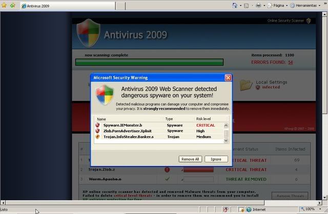
Task: Click the threat icon beside Spyware.IEMonster.b
Action: pos(97,125)
